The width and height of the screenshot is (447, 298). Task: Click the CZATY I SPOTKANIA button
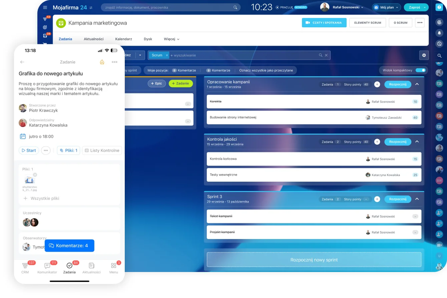coord(324,23)
